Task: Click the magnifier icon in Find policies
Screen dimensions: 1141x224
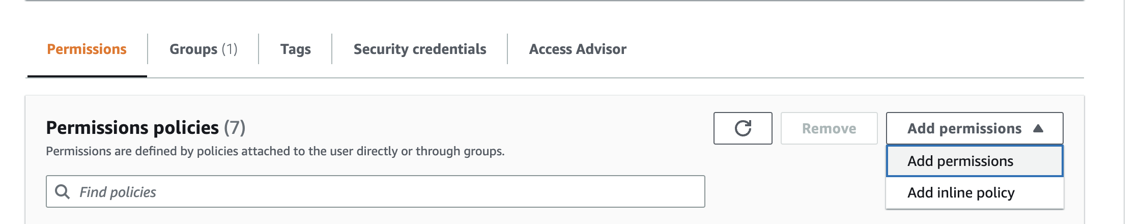Action: coord(63,192)
